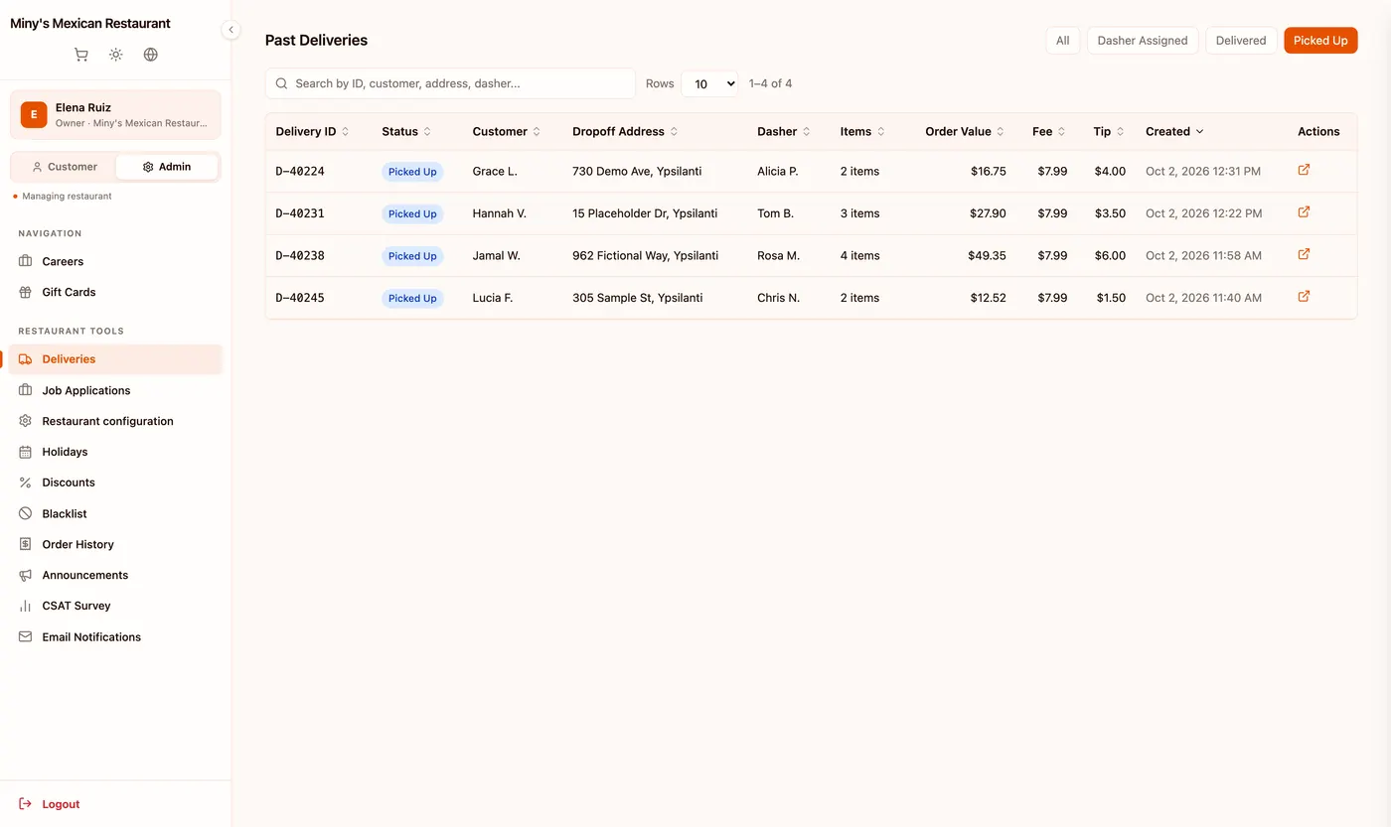1391x827 pixels.
Task: Open CSAT Survey page
Action: coord(115,606)
